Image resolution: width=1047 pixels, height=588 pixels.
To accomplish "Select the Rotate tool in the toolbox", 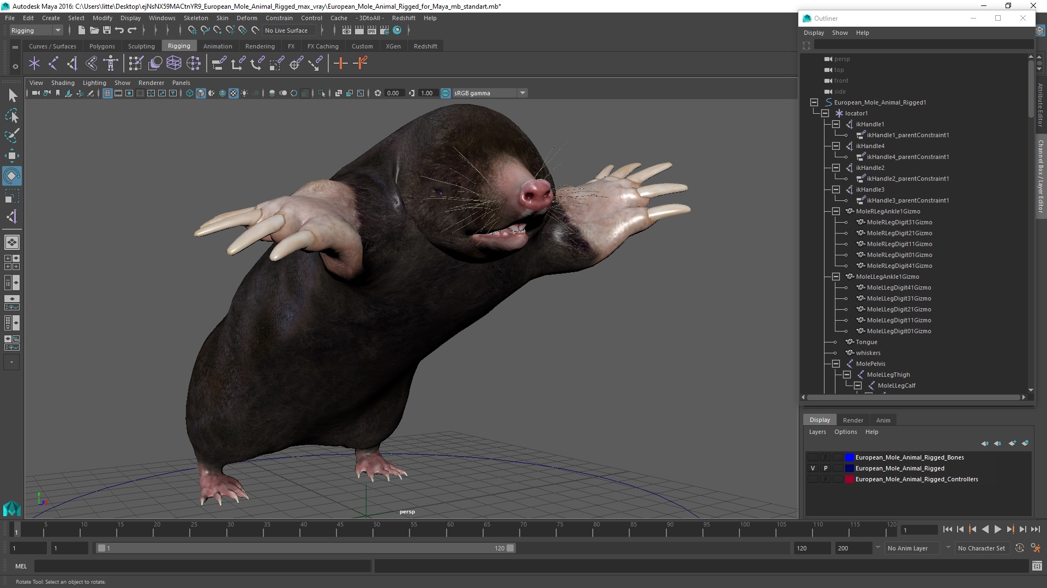I will pos(12,176).
